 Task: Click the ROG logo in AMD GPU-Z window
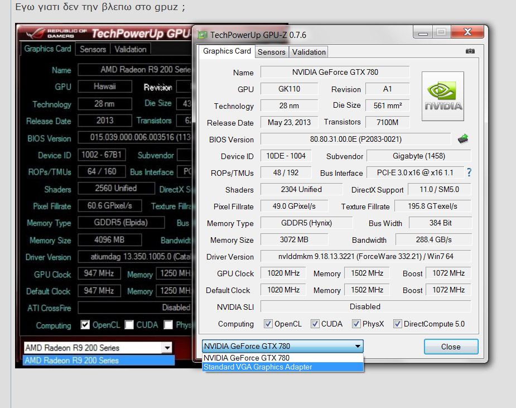click(x=36, y=33)
